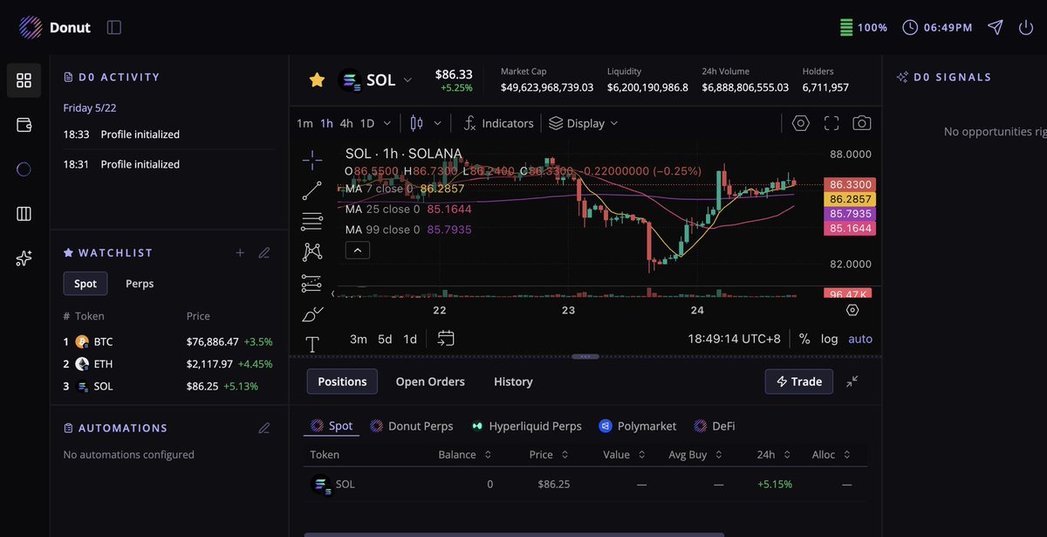The image size is (1047, 537).
Task: Open the History tab
Action: [x=513, y=382]
